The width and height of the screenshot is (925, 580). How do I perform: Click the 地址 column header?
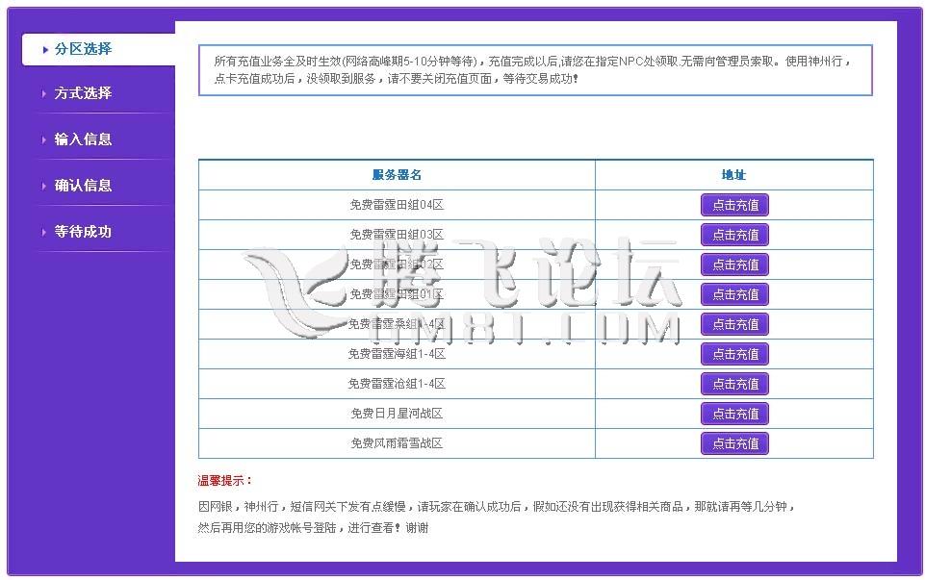pyautogui.click(x=733, y=175)
